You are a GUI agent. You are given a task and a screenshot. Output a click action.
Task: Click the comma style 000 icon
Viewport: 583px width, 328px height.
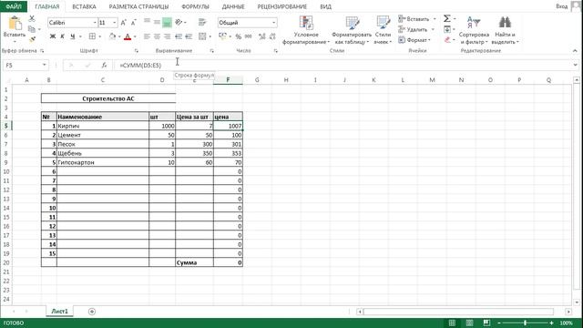tap(249, 36)
